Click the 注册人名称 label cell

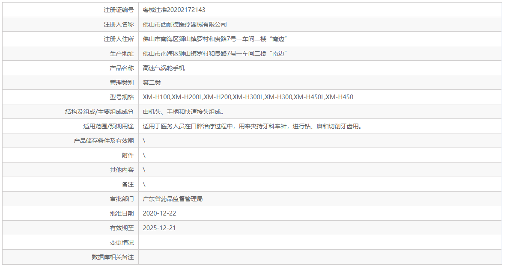121,24
